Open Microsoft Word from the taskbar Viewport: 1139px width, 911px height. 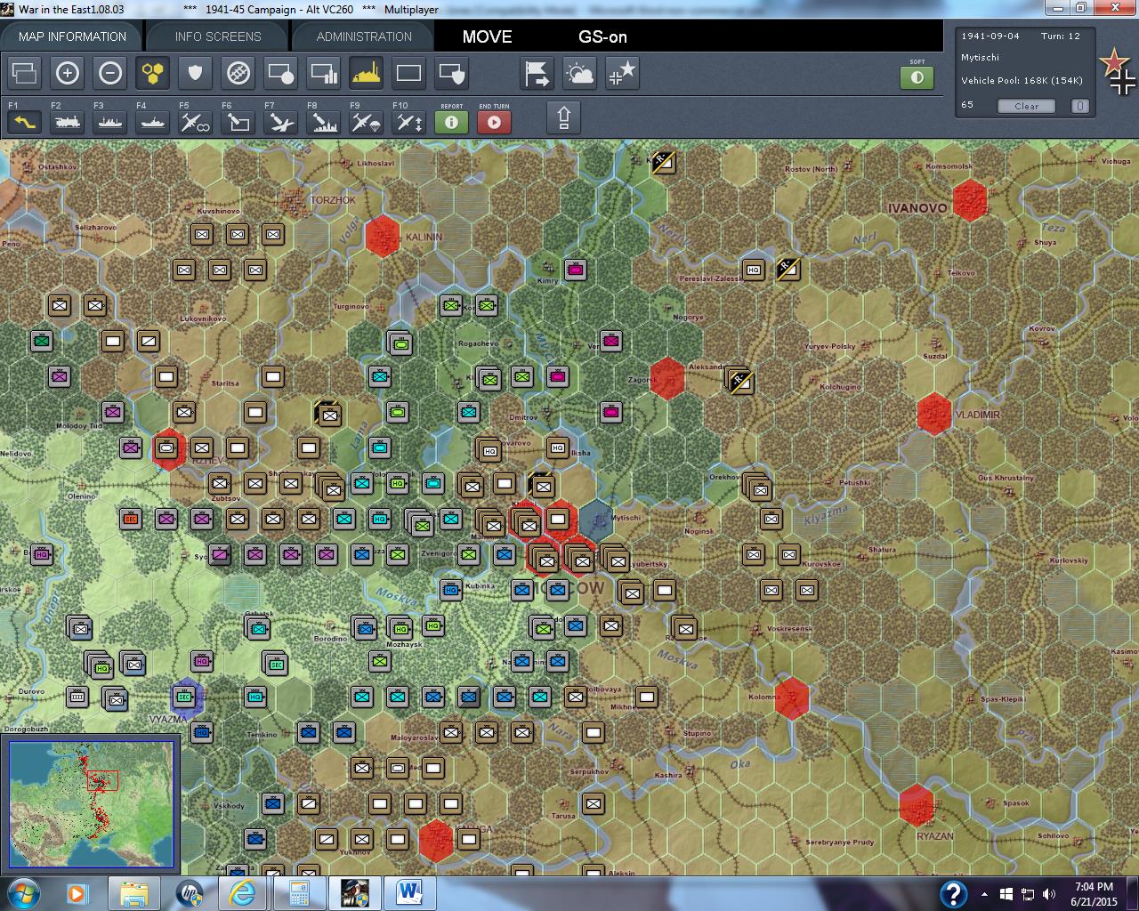408,892
